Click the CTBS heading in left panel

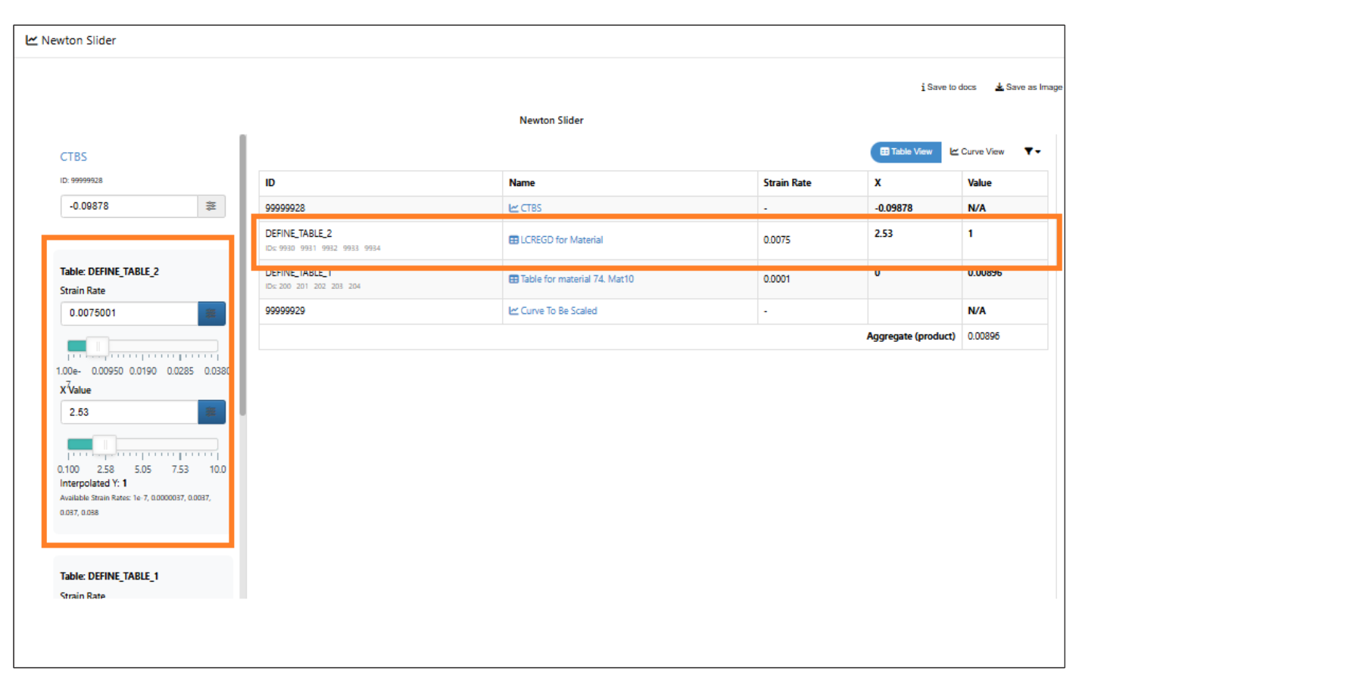coord(73,157)
